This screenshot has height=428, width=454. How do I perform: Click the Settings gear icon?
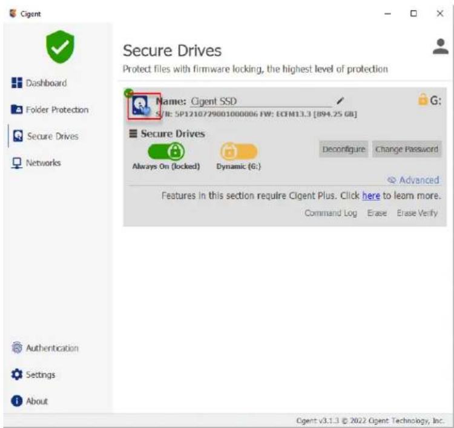tap(16, 375)
